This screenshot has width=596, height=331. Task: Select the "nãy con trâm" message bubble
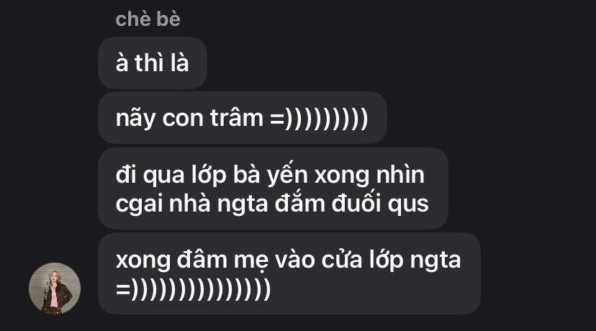(243, 118)
